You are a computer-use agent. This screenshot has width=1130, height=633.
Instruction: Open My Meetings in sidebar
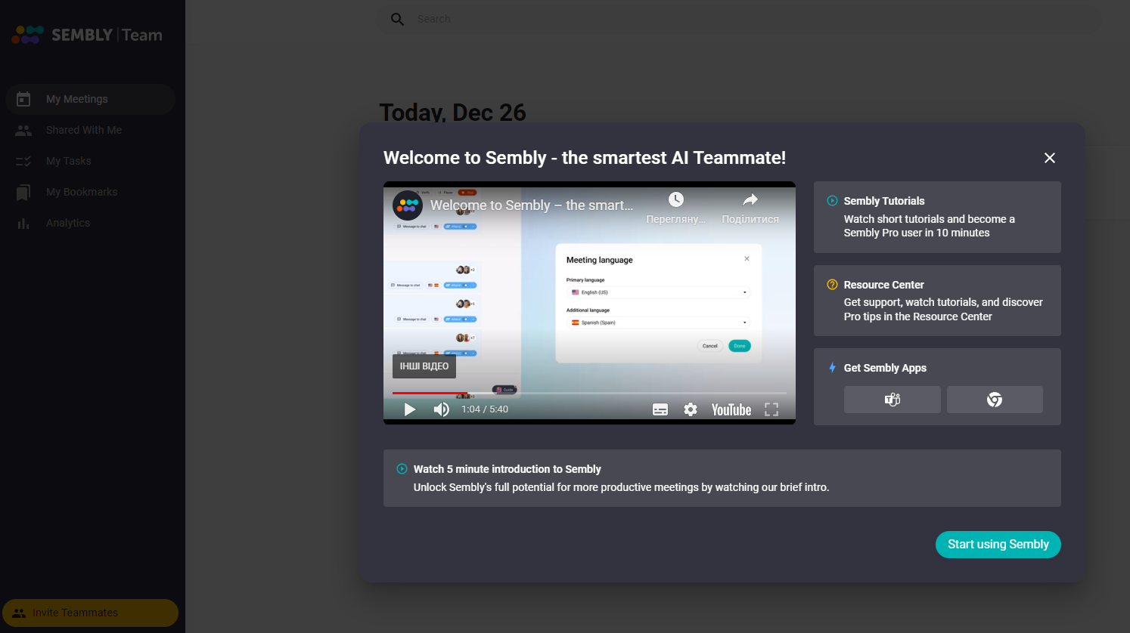91,99
